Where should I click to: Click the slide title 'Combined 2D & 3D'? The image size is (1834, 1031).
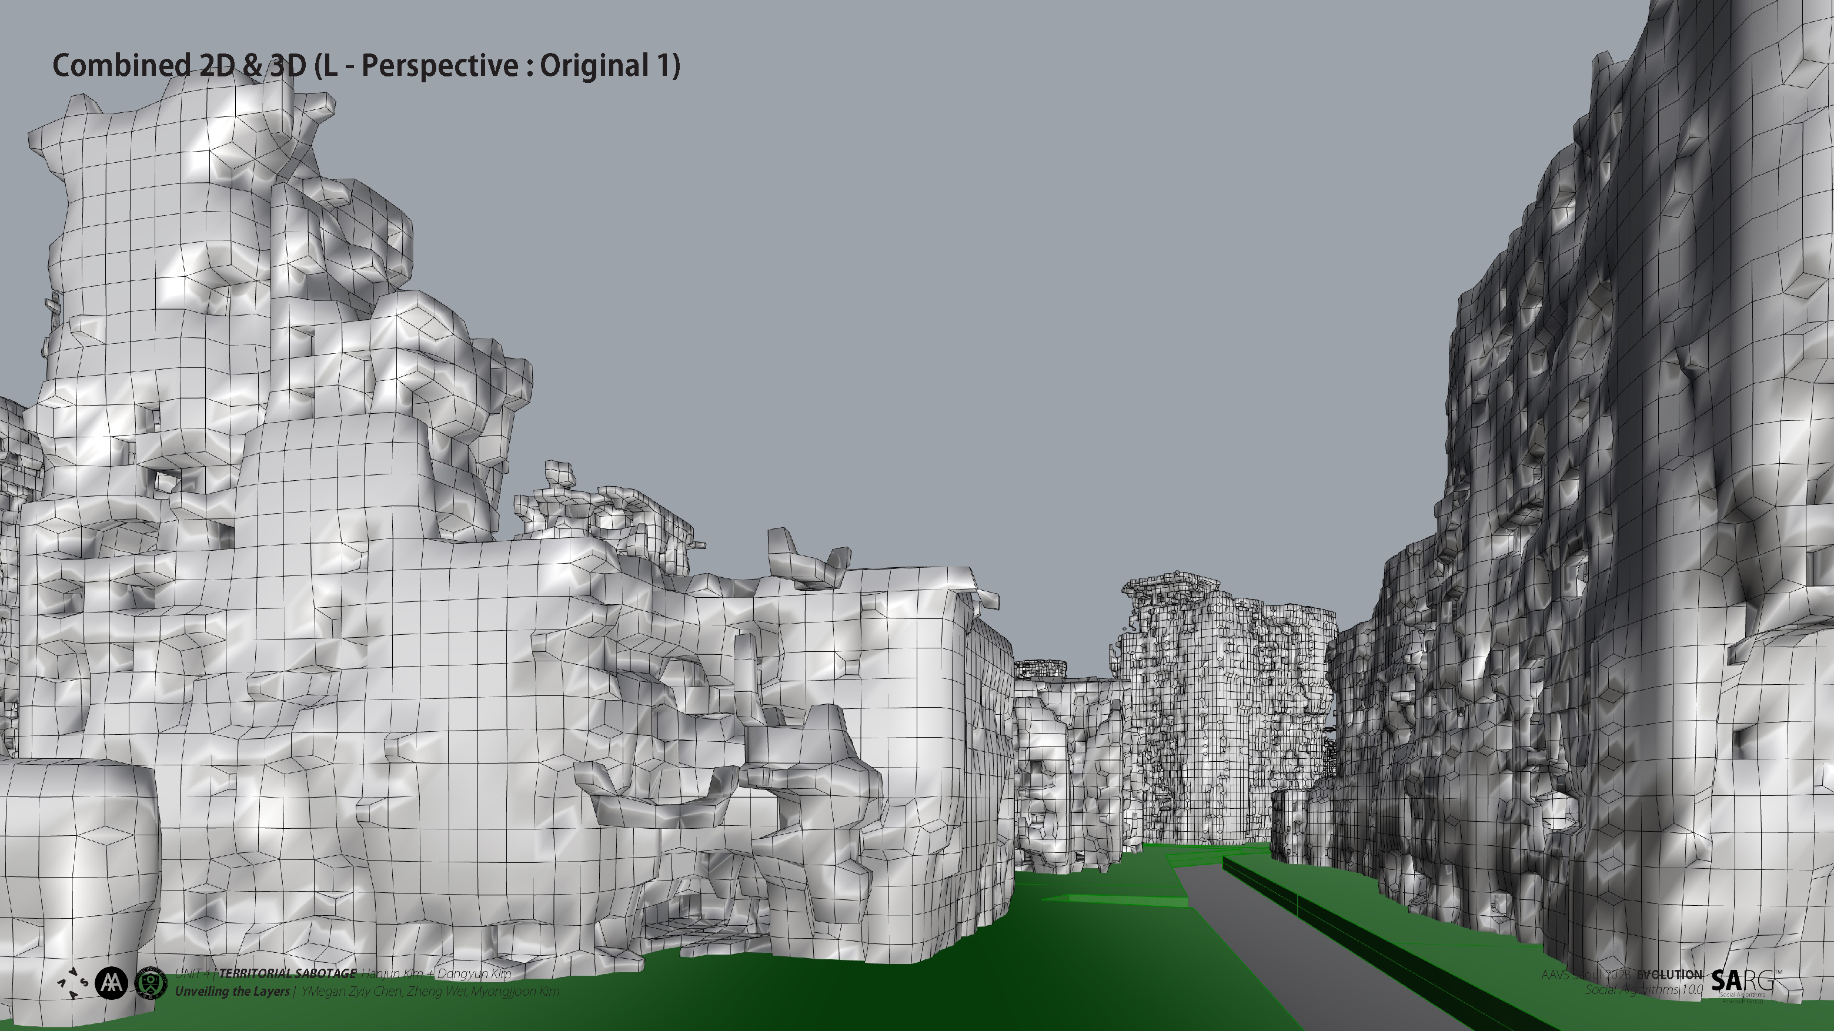tap(178, 65)
